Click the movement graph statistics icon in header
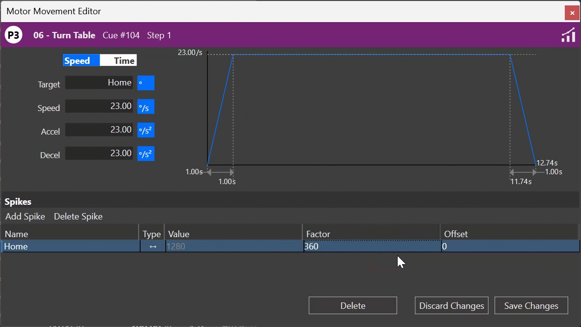 click(568, 35)
